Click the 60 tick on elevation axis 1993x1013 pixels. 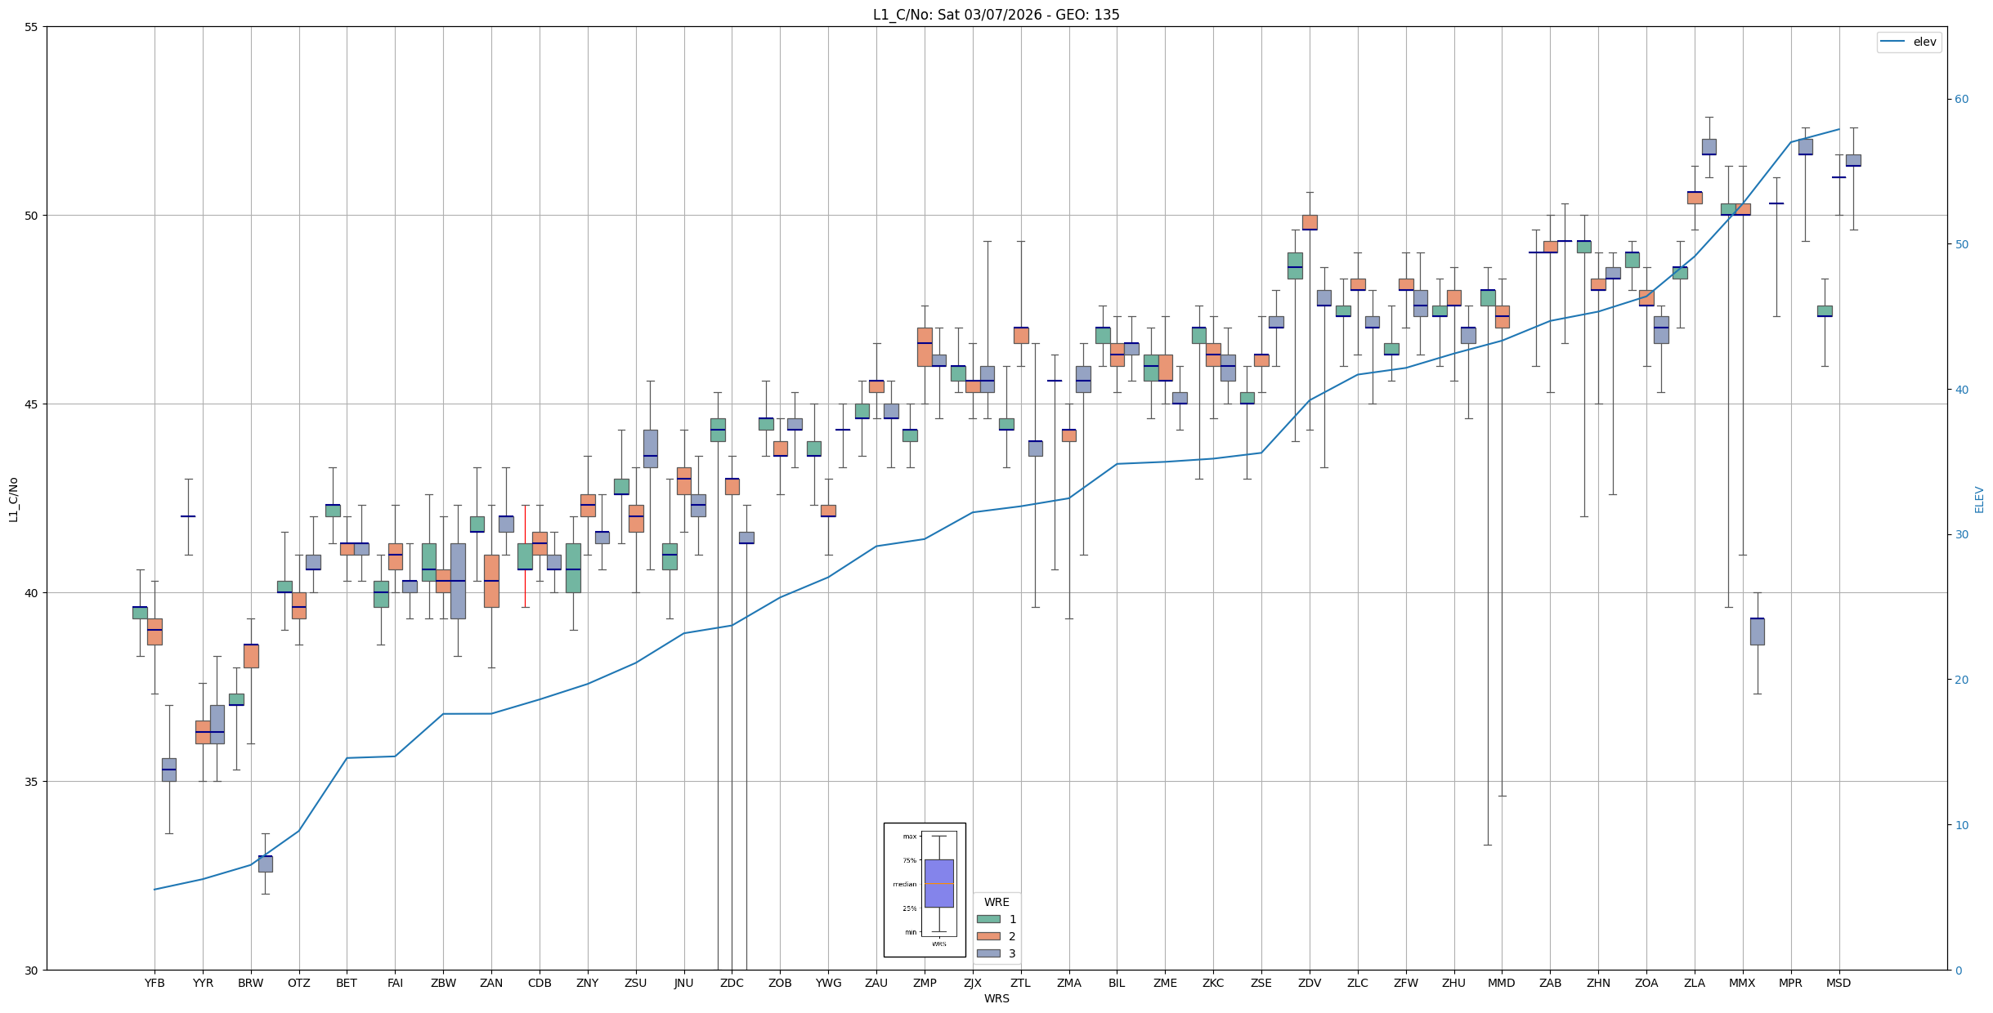pos(1961,100)
